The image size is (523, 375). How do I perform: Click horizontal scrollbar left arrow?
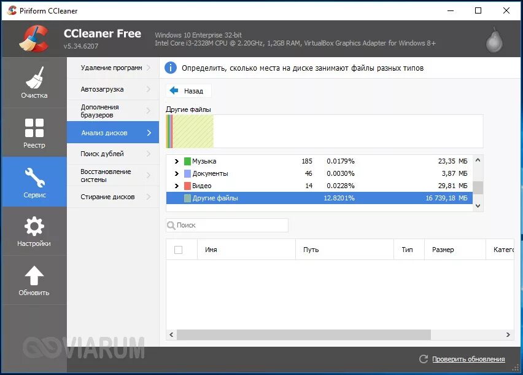coord(171,334)
